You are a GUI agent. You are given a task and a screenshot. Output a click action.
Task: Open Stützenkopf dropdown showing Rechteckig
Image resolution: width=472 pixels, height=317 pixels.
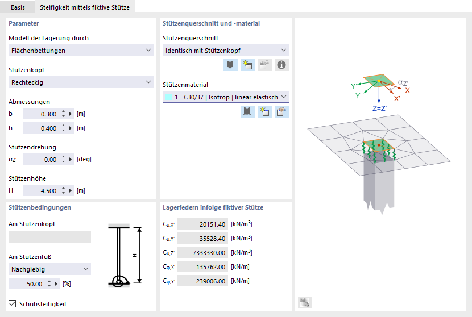[81, 82]
